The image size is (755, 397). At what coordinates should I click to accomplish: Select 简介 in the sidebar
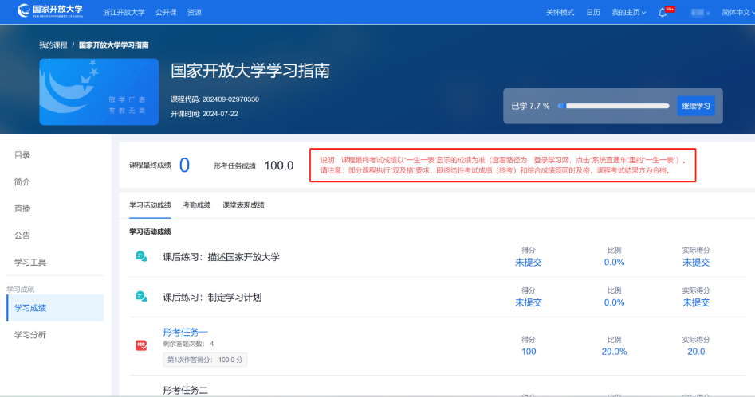click(x=22, y=181)
